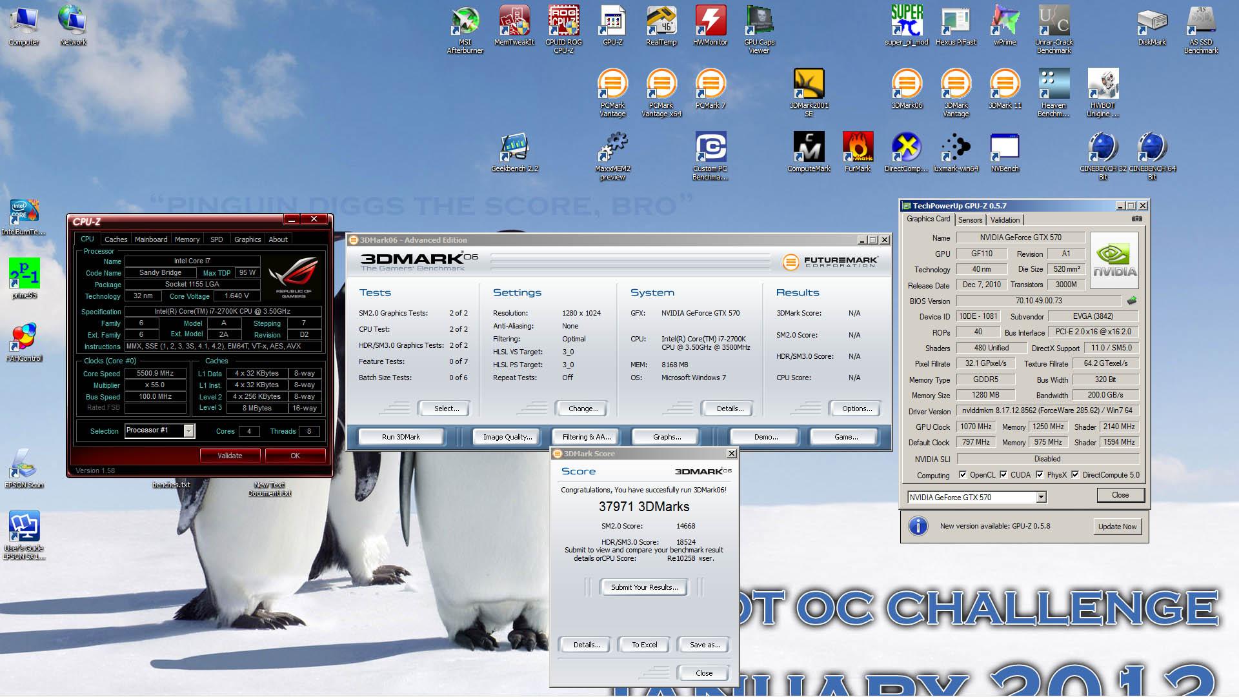Switch to Graphics tab in CPU-Z
1239x697 pixels.
248,239
